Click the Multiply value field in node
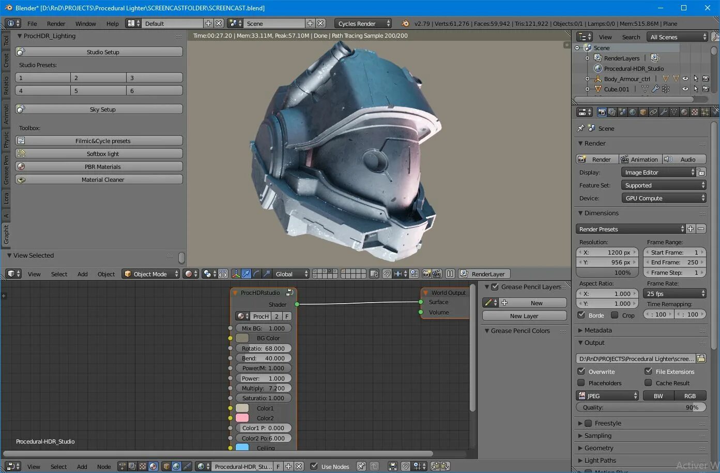The height and width of the screenshot is (473, 720). point(263,388)
